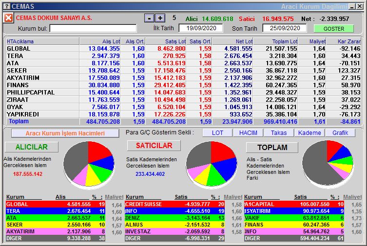Select FINANS row with 60.247.365 in total list

point(294,225)
